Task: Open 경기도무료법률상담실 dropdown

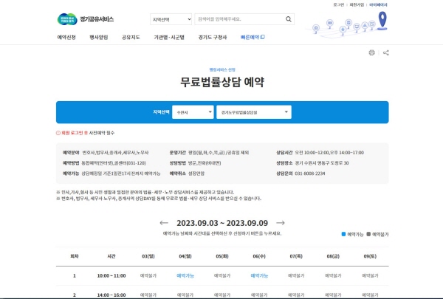Action: tap(254, 112)
